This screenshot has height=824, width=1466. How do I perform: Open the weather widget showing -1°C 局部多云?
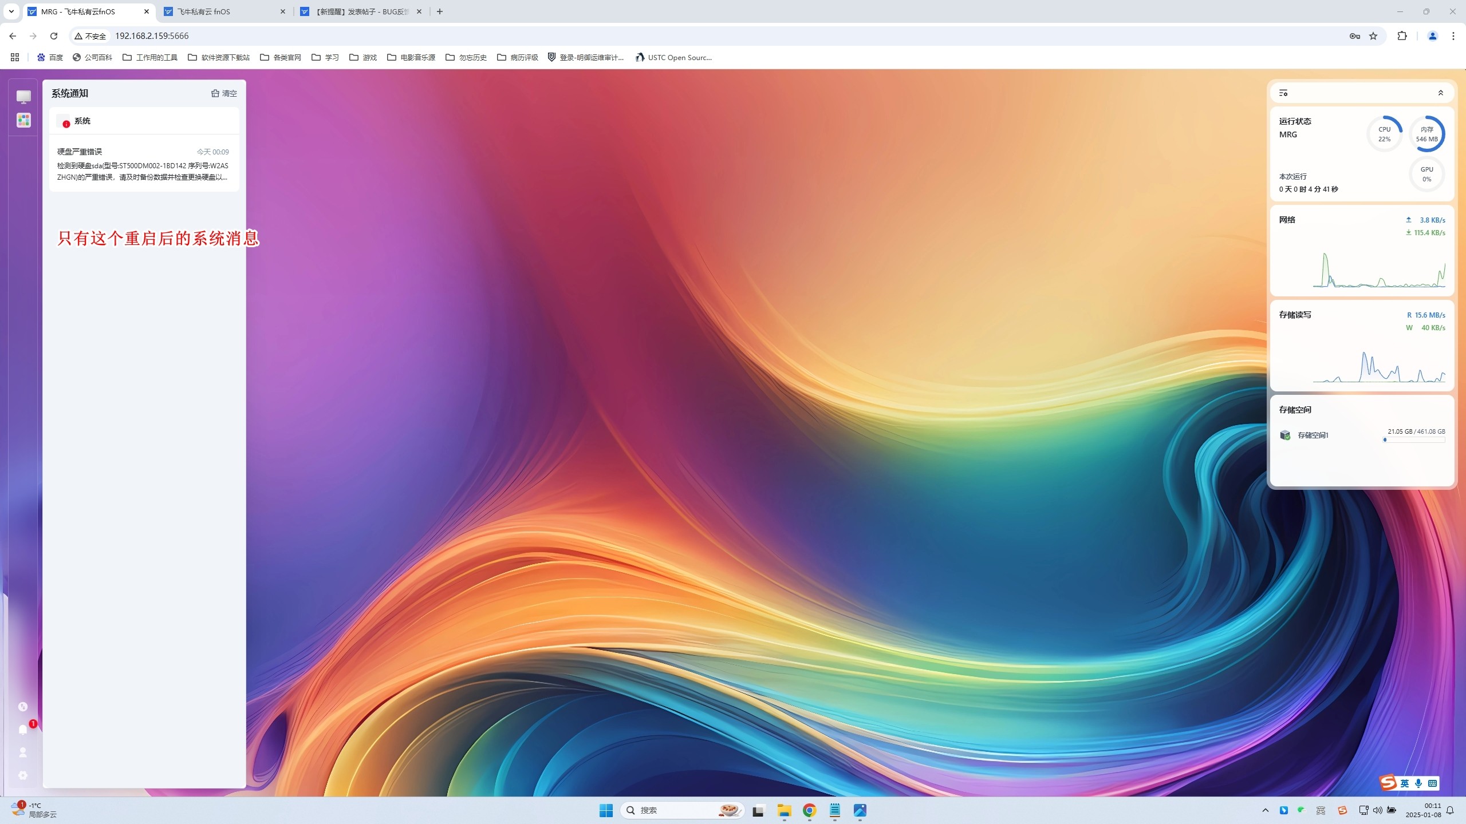tap(34, 810)
